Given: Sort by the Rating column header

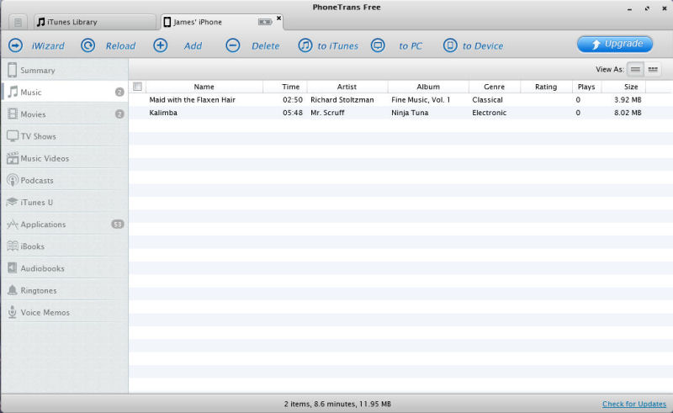Looking at the screenshot, I should click(x=546, y=87).
